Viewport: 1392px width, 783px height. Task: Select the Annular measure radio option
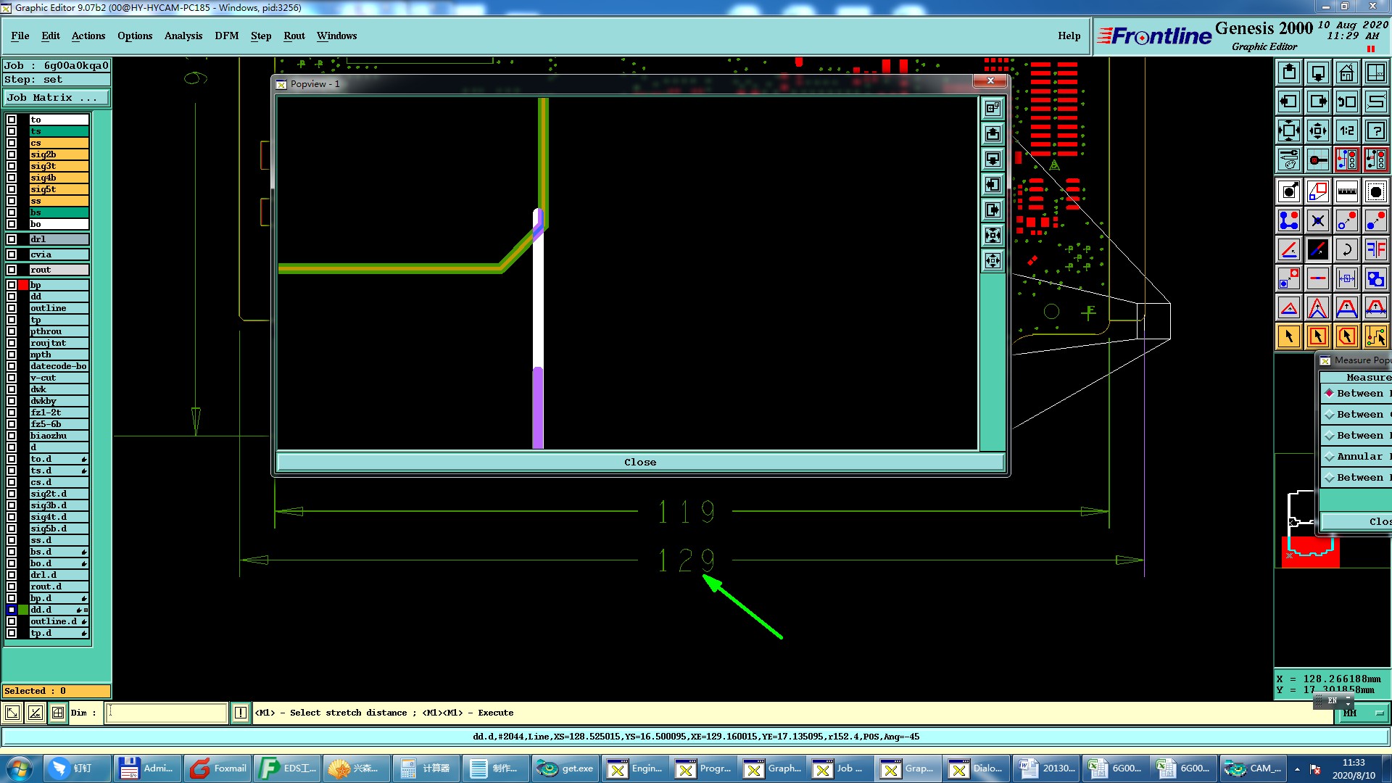[1330, 457]
